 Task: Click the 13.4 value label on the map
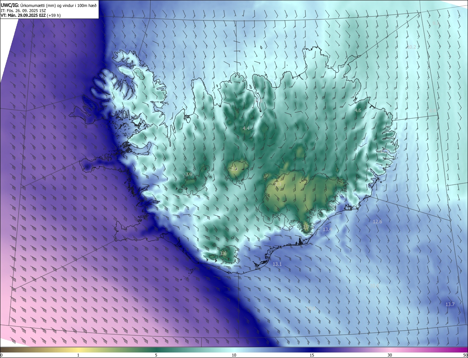pyautogui.click(x=327, y=229)
